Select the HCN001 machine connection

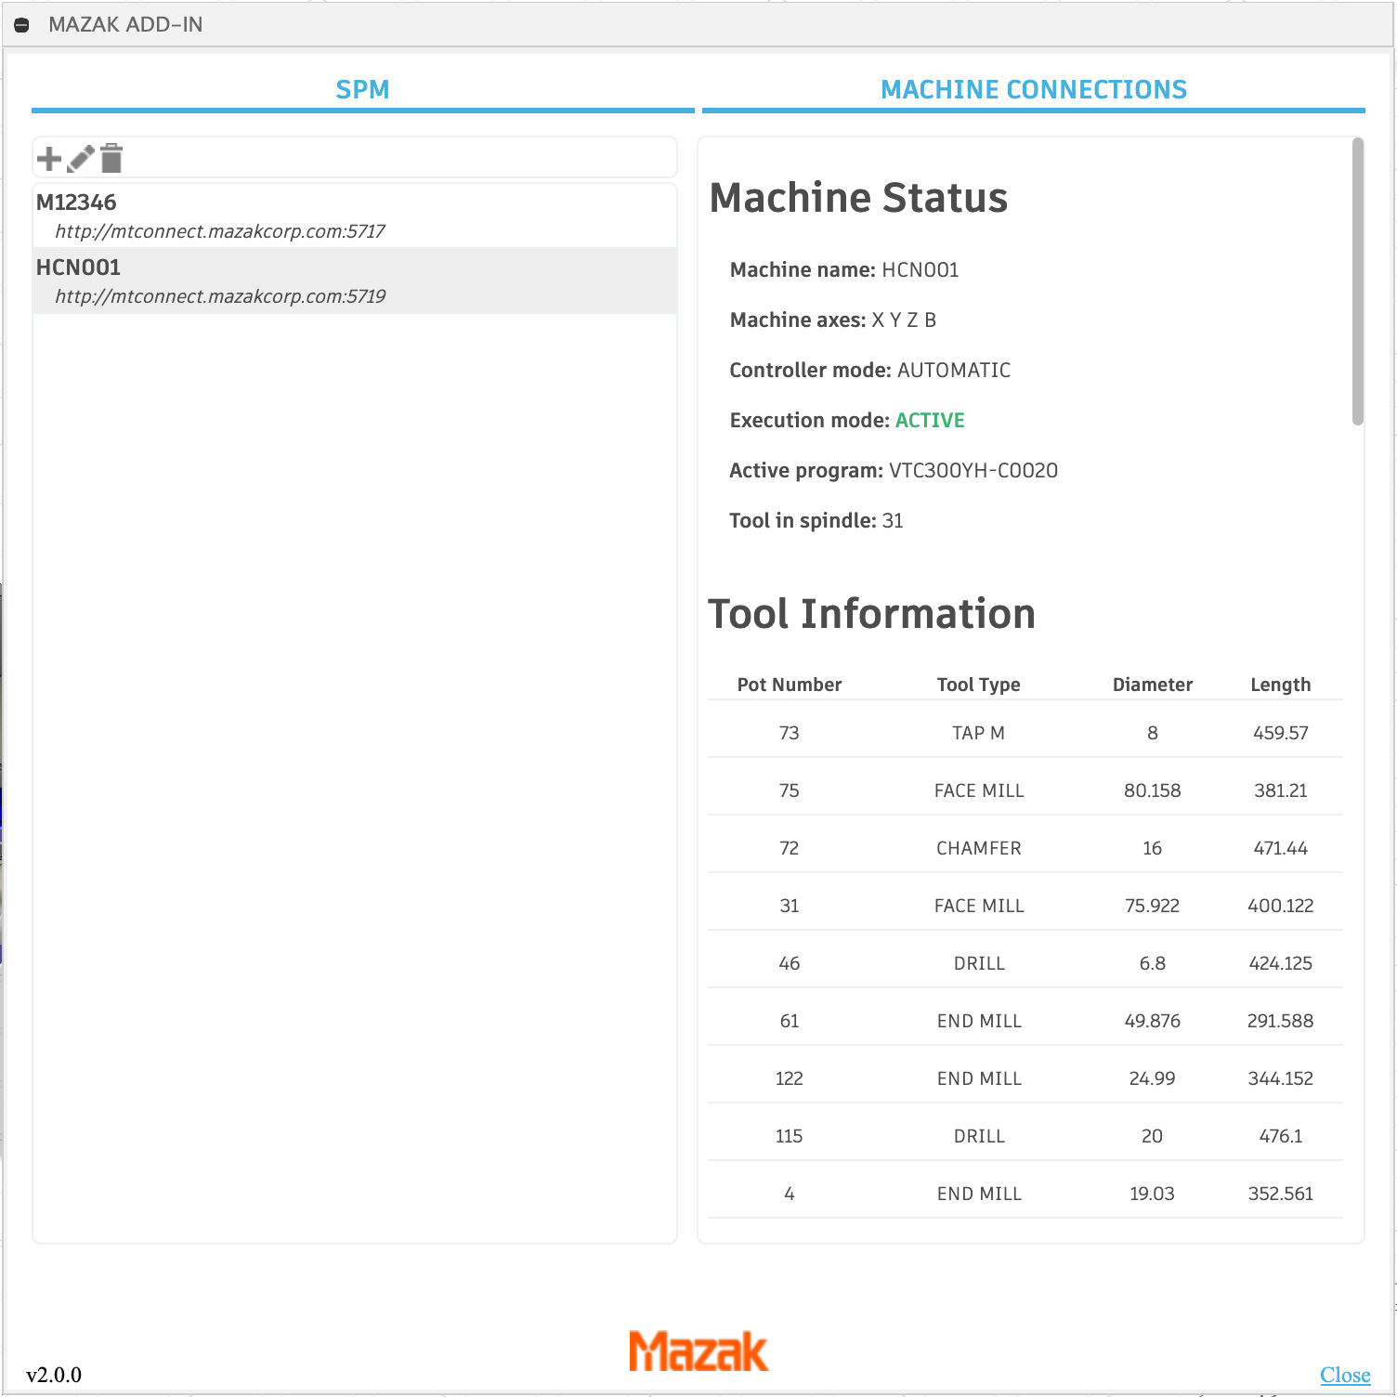(355, 281)
